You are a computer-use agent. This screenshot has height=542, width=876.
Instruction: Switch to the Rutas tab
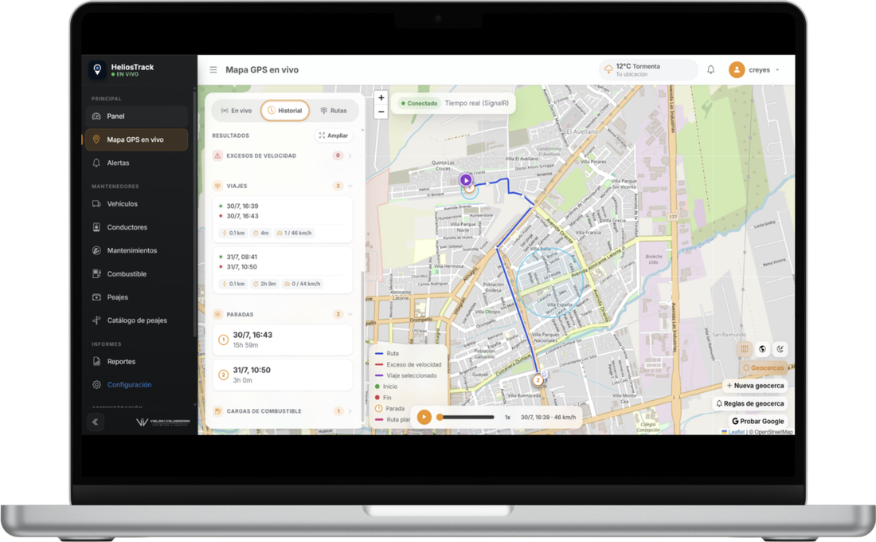pos(334,111)
